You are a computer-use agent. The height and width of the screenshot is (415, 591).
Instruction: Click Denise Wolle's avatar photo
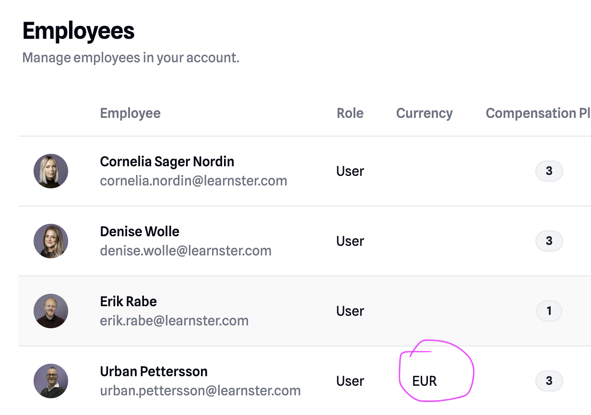coord(51,241)
